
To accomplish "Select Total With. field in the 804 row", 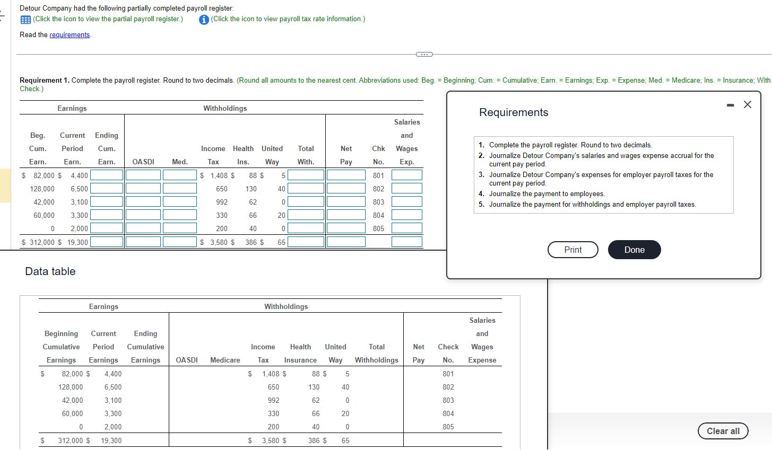I will [306, 215].
